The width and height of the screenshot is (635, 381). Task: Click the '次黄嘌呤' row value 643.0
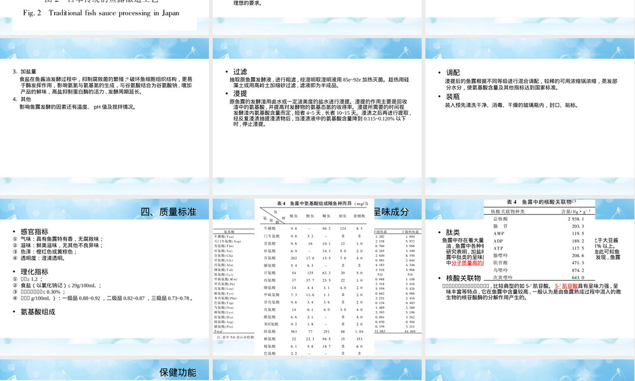(x=578, y=277)
